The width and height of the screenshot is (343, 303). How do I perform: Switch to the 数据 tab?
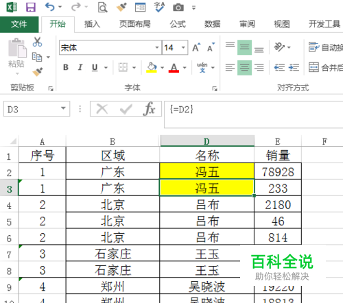[212, 24]
